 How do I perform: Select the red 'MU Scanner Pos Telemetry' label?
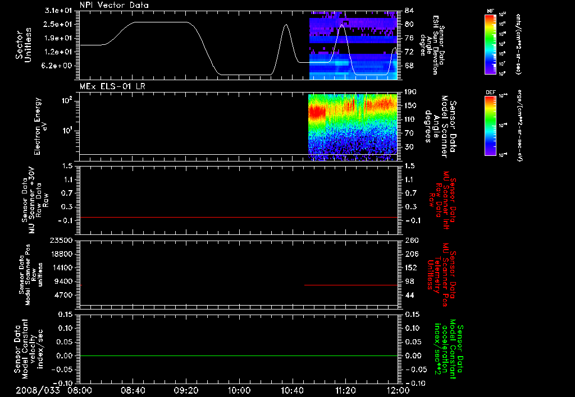click(x=441, y=275)
